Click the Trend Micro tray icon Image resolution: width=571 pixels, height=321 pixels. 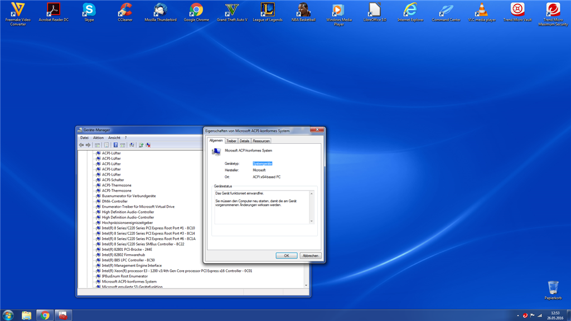525,315
